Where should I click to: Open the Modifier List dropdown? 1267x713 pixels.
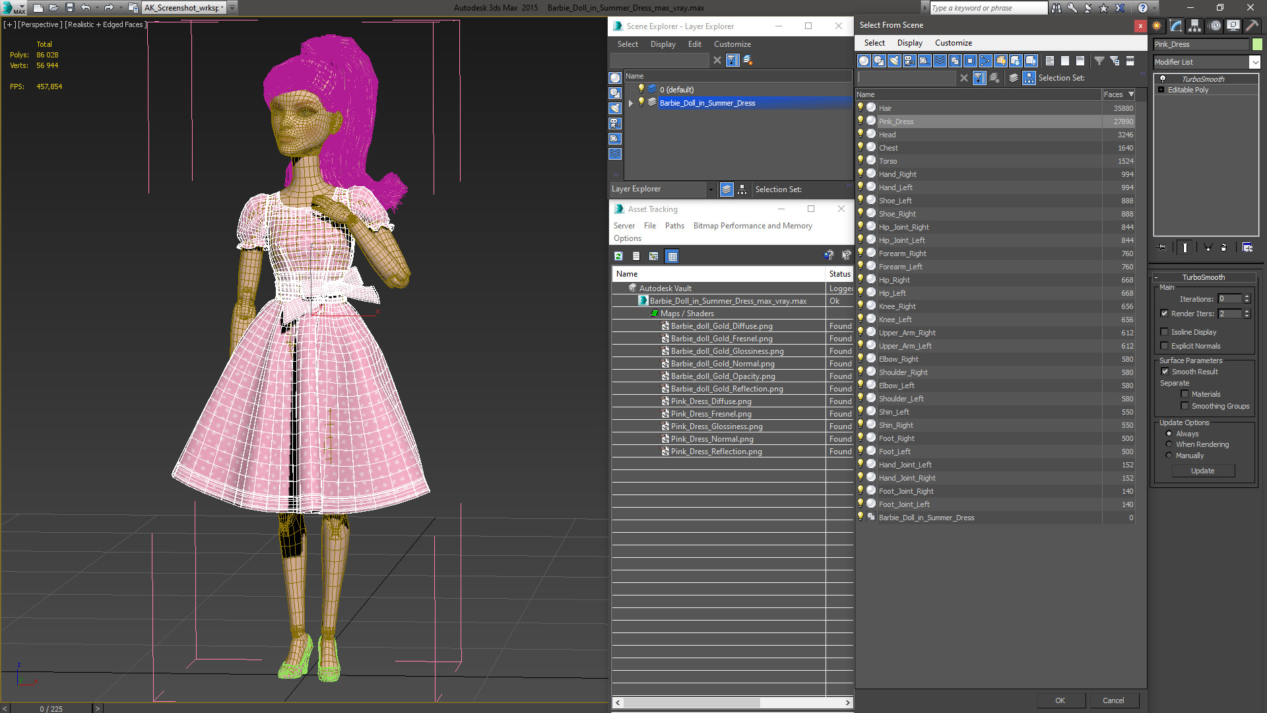coord(1254,62)
